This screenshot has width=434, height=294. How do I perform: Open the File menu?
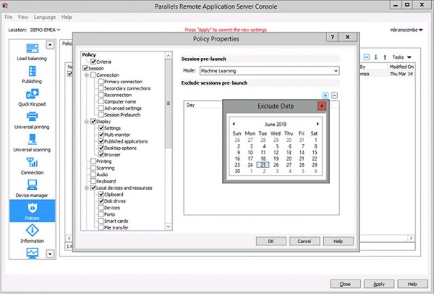8,17
